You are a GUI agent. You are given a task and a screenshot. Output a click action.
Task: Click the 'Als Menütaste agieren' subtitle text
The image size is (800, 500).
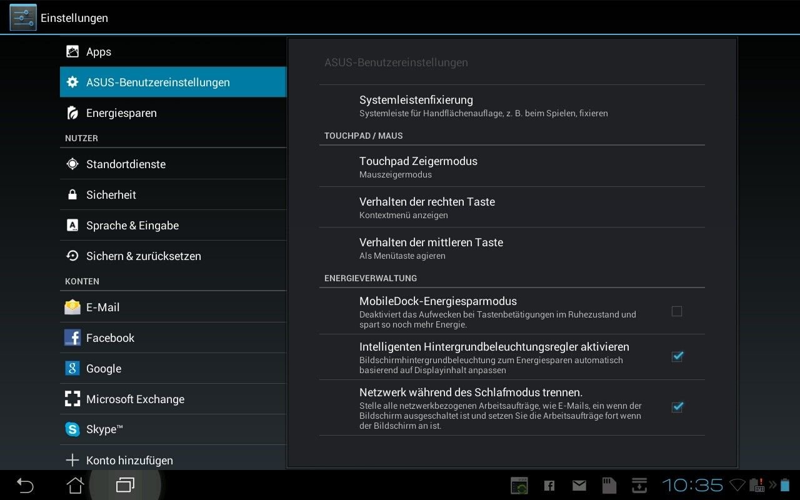[x=402, y=256]
